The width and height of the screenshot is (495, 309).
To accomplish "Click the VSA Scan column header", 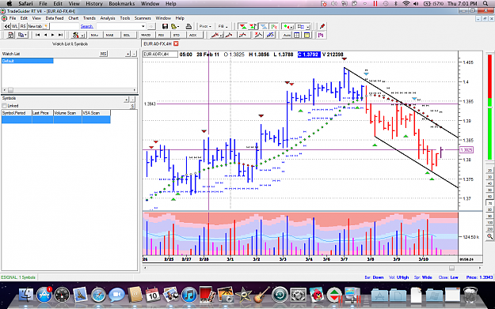I will pos(97,113).
